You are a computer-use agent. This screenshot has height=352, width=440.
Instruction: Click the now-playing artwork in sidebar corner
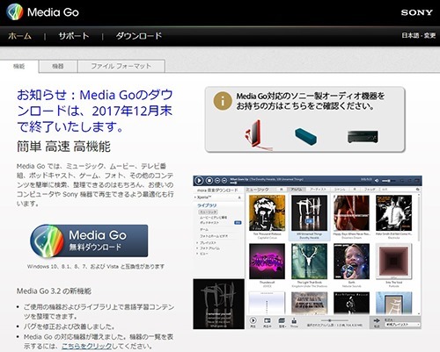[x=218, y=304]
